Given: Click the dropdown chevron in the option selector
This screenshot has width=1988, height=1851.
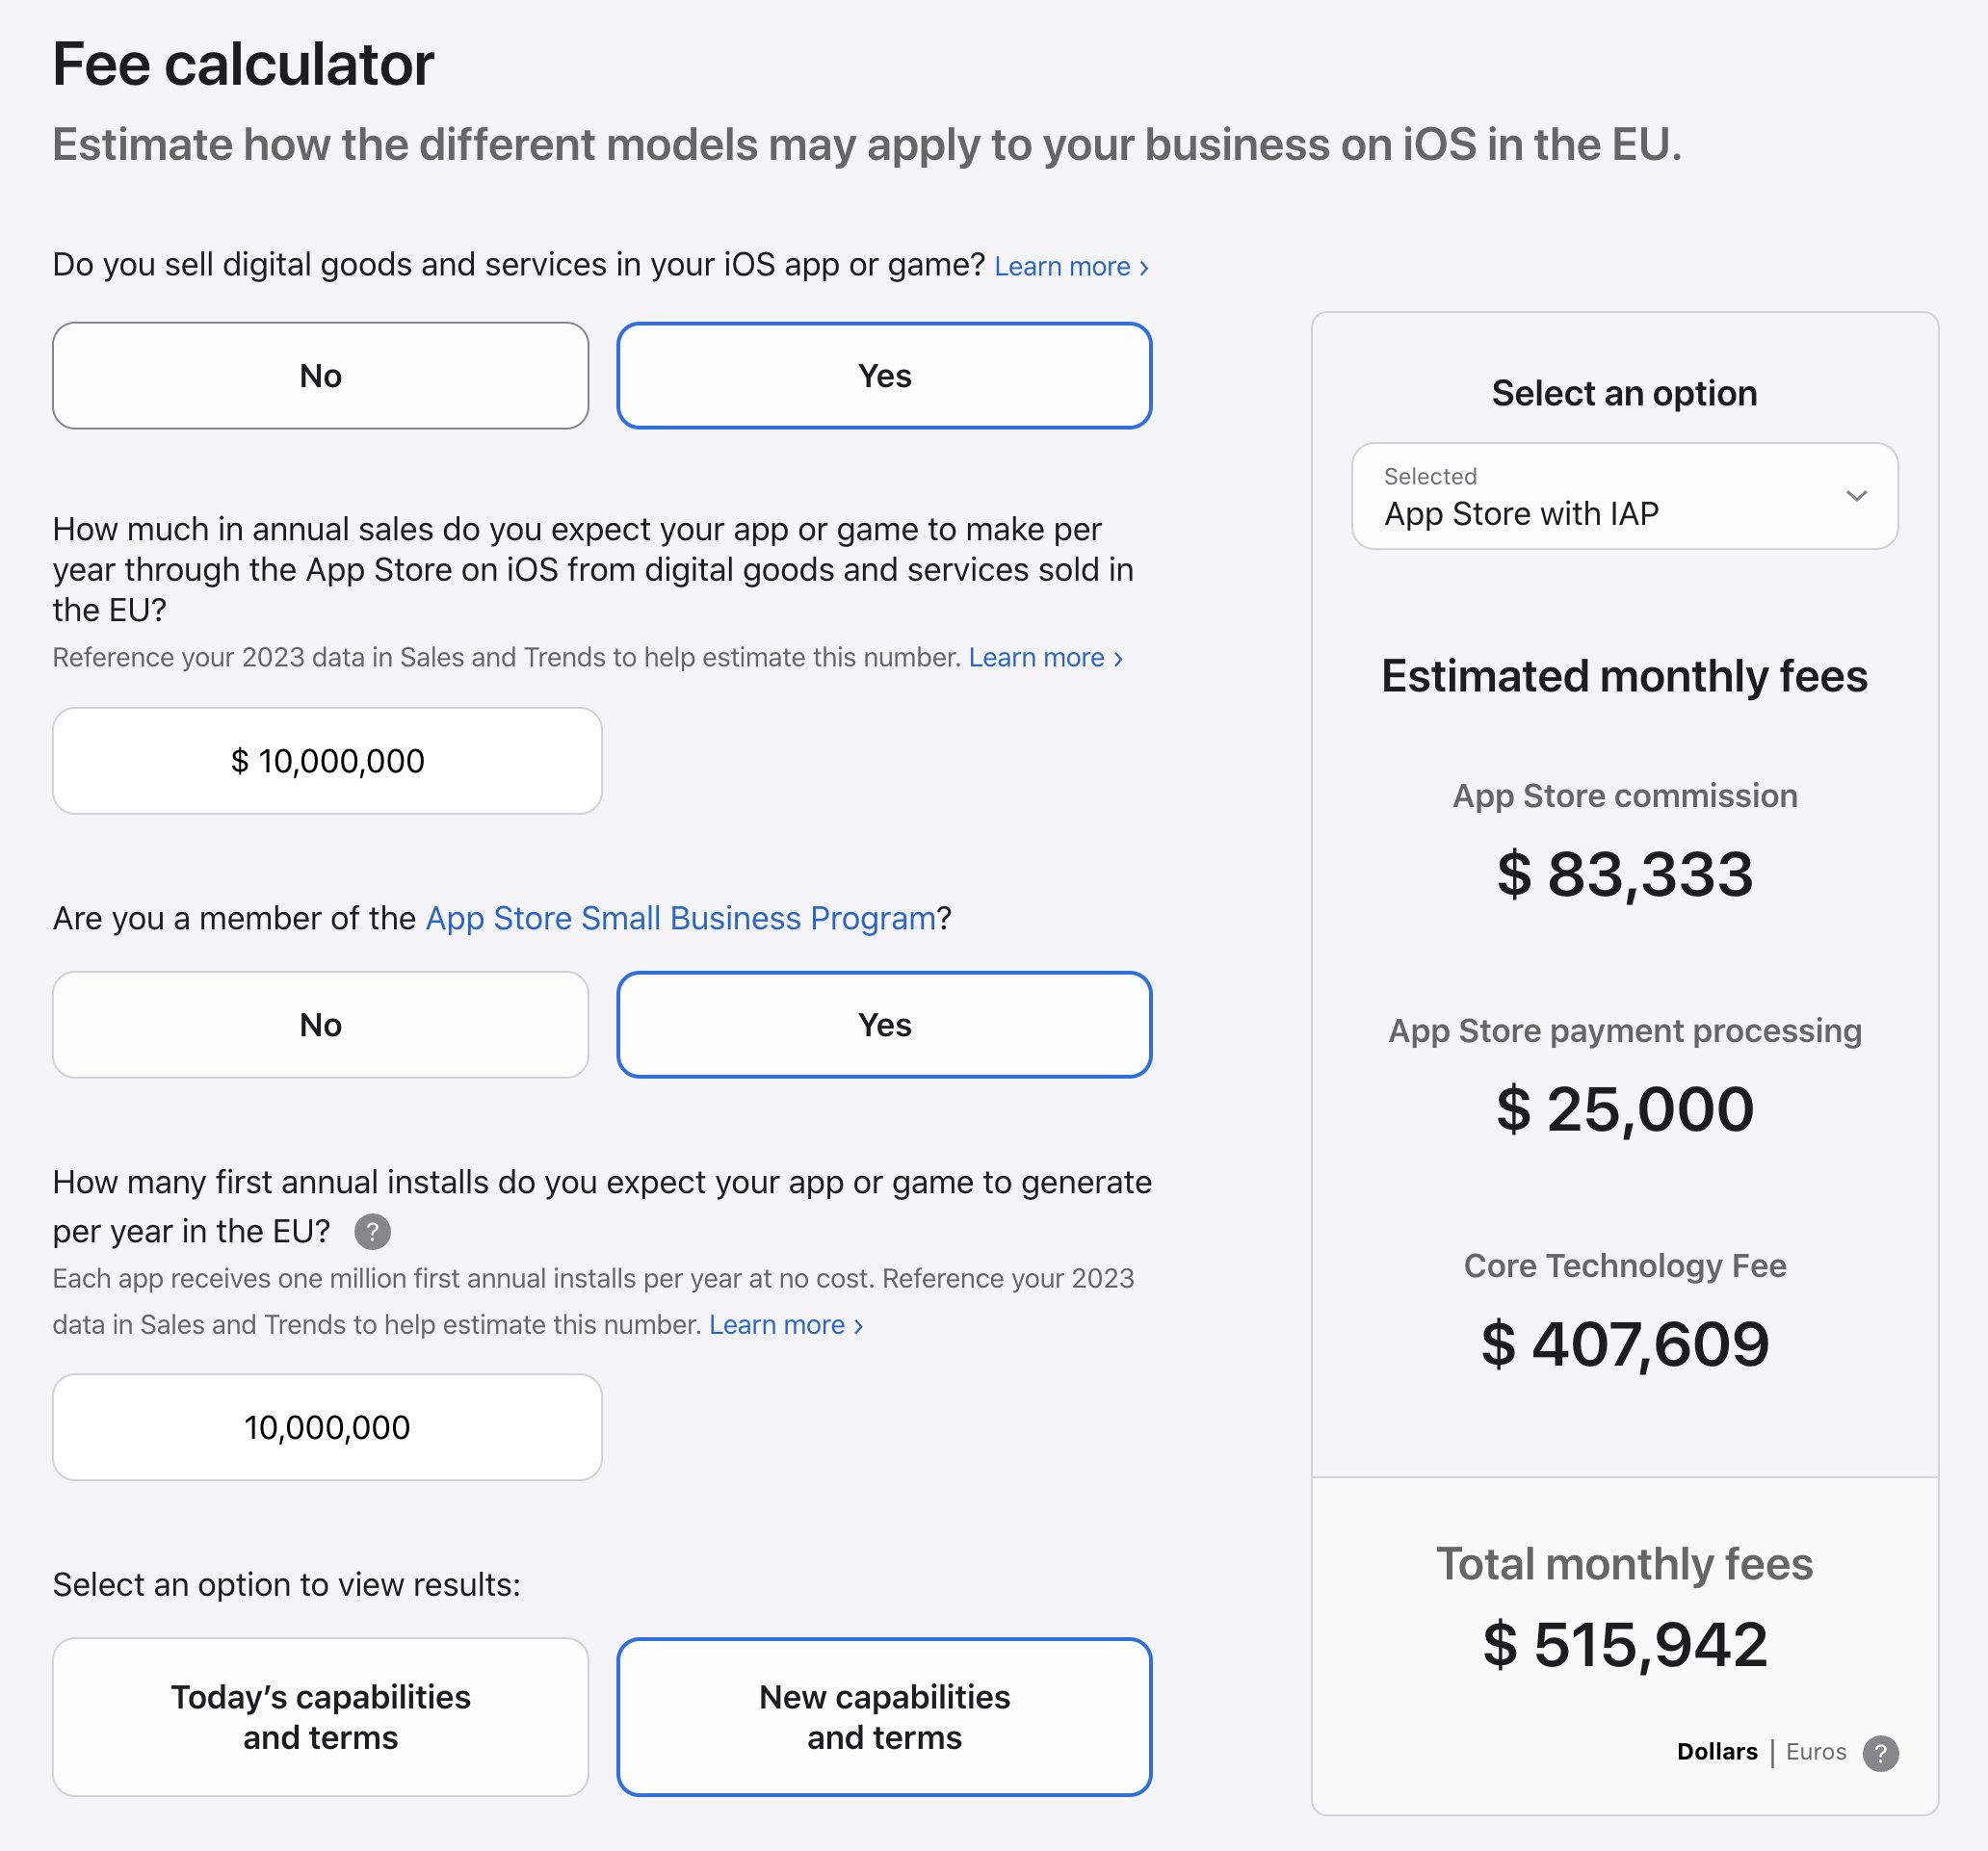Looking at the screenshot, I should pyautogui.click(x=1856, y=496).
